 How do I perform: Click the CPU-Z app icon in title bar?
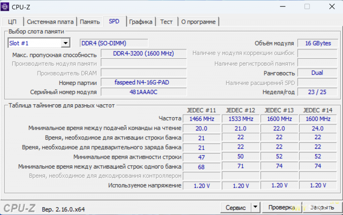[x=6, y=6]
